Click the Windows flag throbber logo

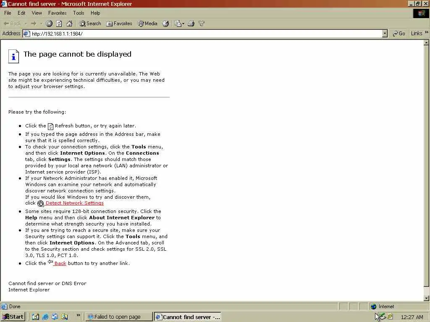tap(421, 13)
